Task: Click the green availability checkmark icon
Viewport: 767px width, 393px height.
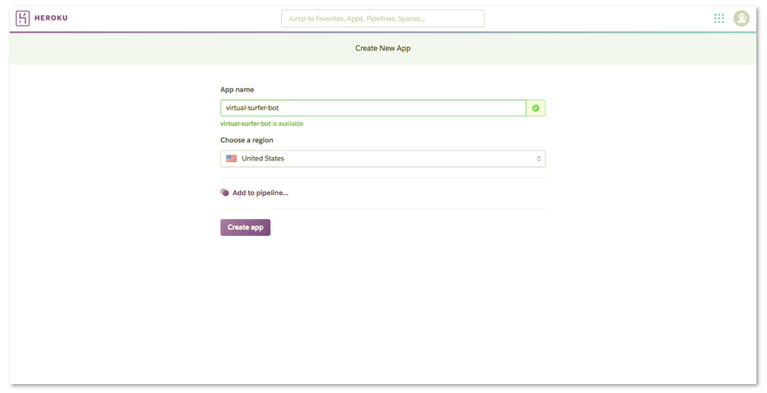Action: click(x=536, y=108)
